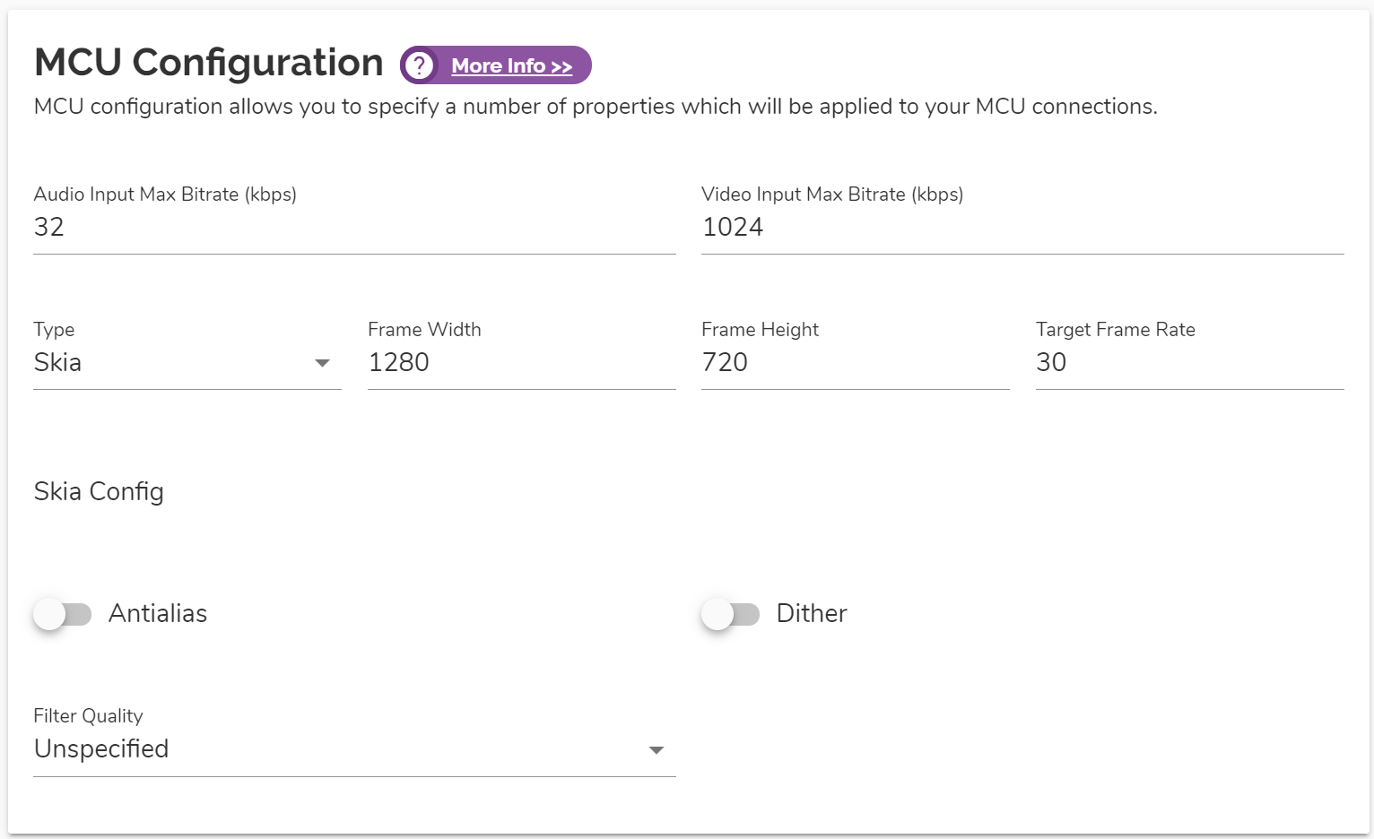Click the Antialias label text

[158, 614]
